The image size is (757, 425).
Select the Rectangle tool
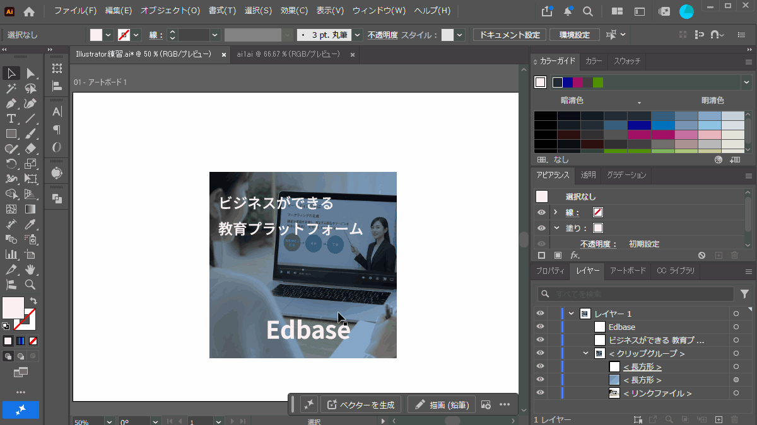point(11,134)
